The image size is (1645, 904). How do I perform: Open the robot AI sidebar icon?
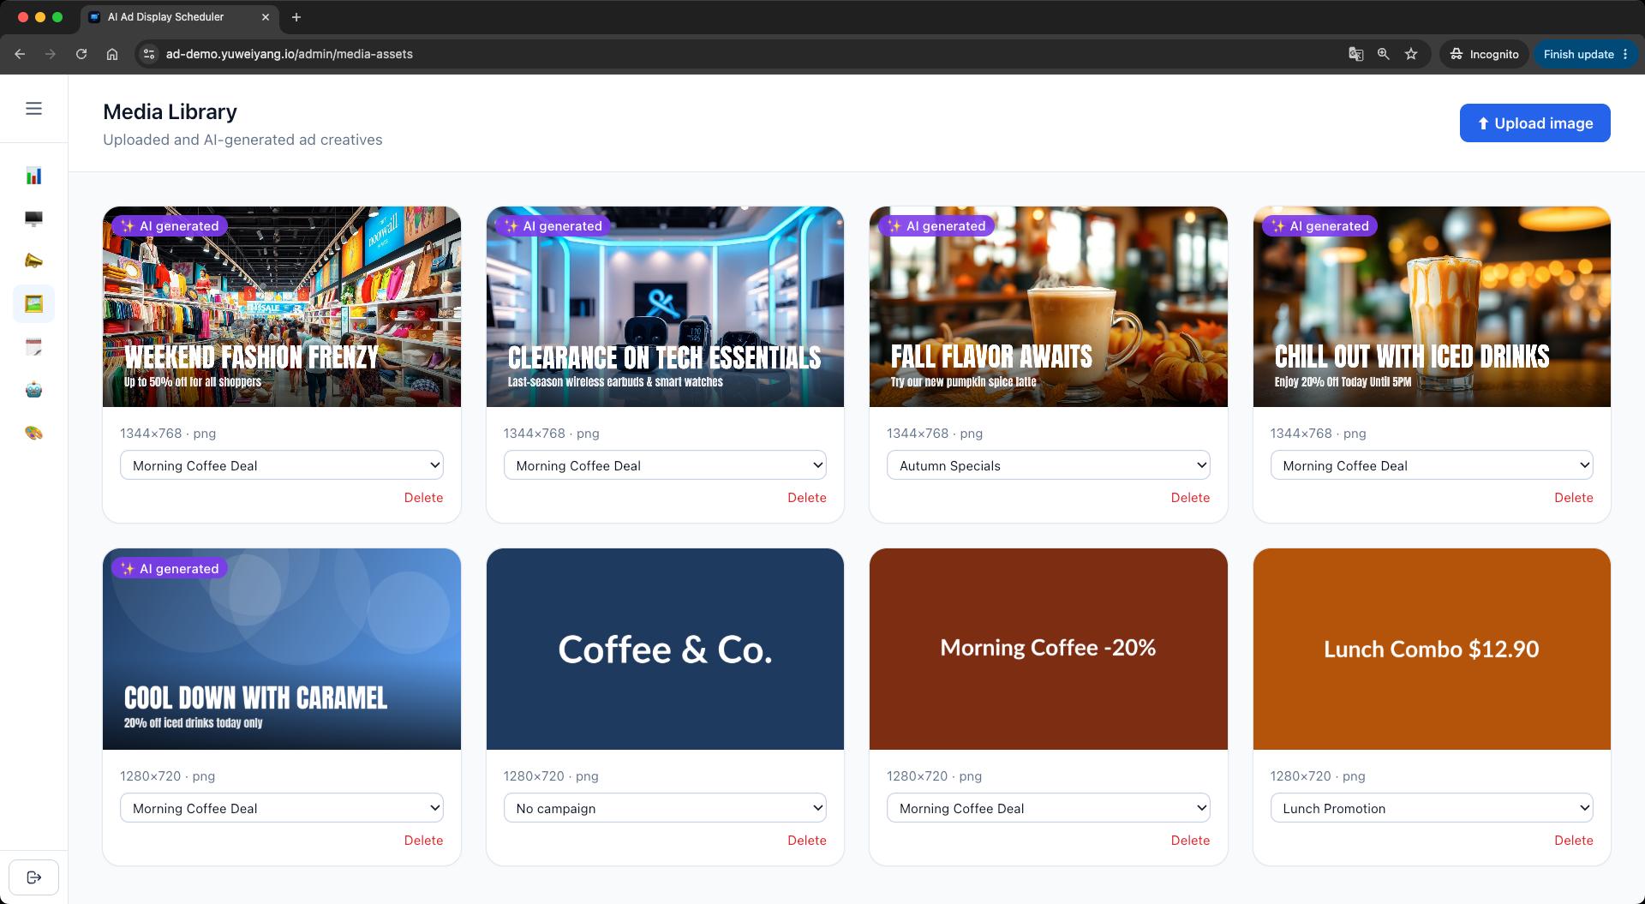(x=33, y=390)
